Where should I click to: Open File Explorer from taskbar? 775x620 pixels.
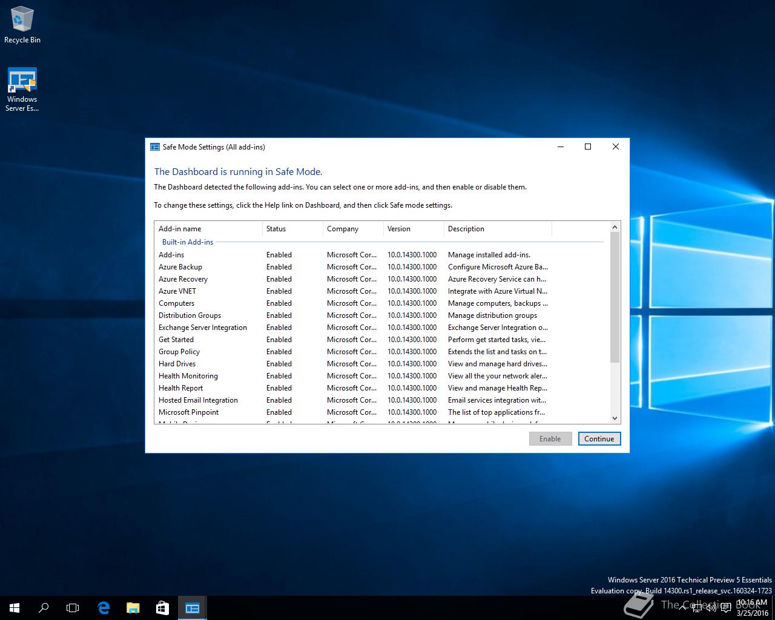[133, 608]
